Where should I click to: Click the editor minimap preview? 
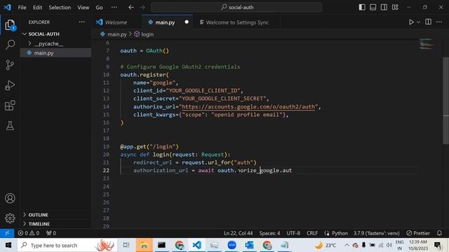pyautogui.click(x=427, y=44)
